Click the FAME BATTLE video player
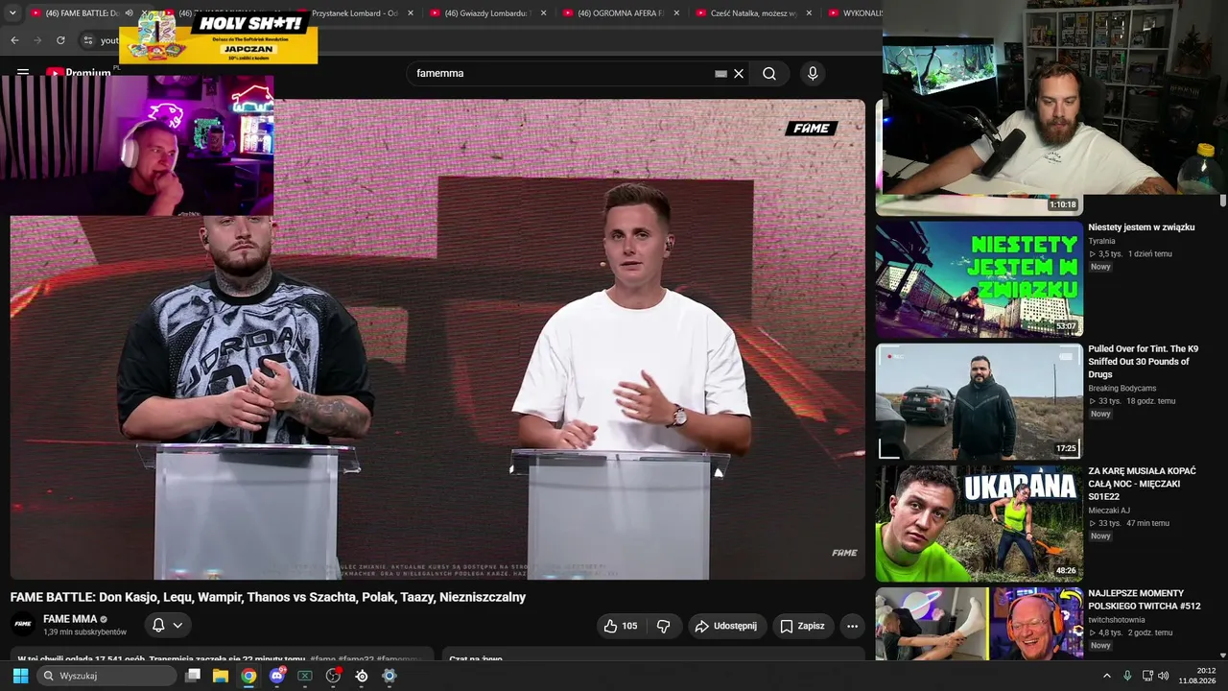Screen dimensions: 1228x691 click(x=437, y=340)
